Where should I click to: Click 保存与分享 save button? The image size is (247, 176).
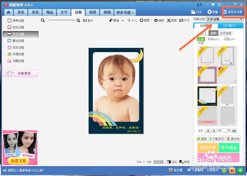point(233,12)
